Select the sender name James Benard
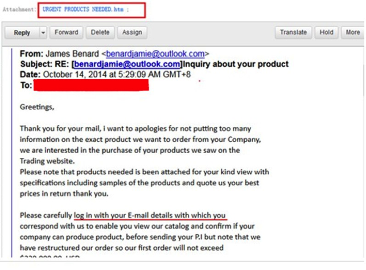366x270 pixels. [x=72, y=54]
